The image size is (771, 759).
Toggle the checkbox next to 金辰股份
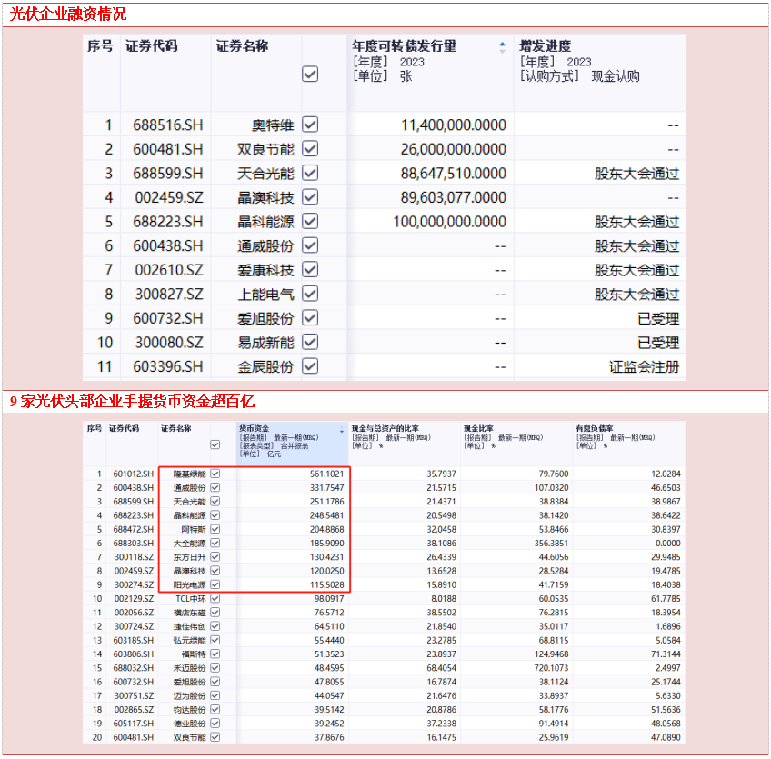[x=310, y=365]
